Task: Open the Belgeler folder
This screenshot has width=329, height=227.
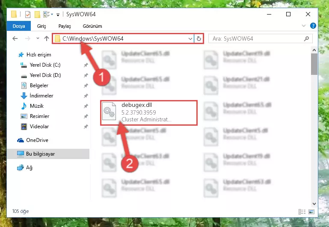Action: coord(39,85)
